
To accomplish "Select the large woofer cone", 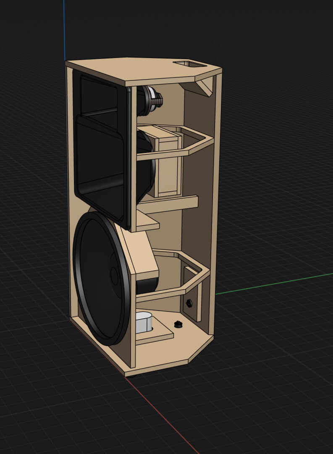I will click(101, 279).
